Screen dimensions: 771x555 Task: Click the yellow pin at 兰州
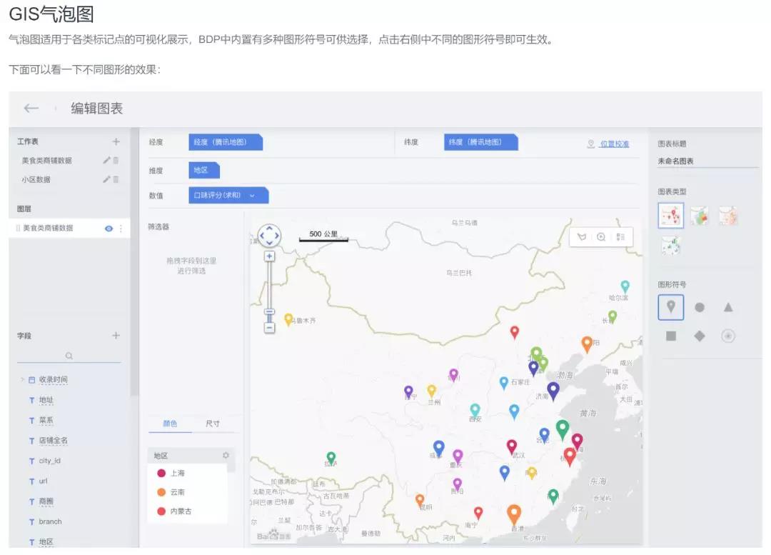point(432,391)
